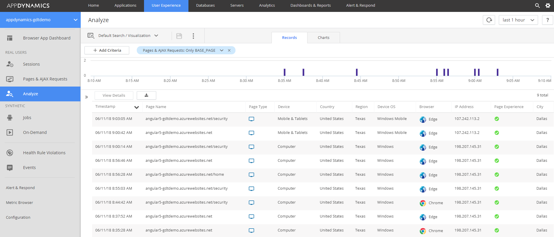This screenshot has height=237, width=554.
Task: Open the Applications menu
Action: [x=125, y=6]
